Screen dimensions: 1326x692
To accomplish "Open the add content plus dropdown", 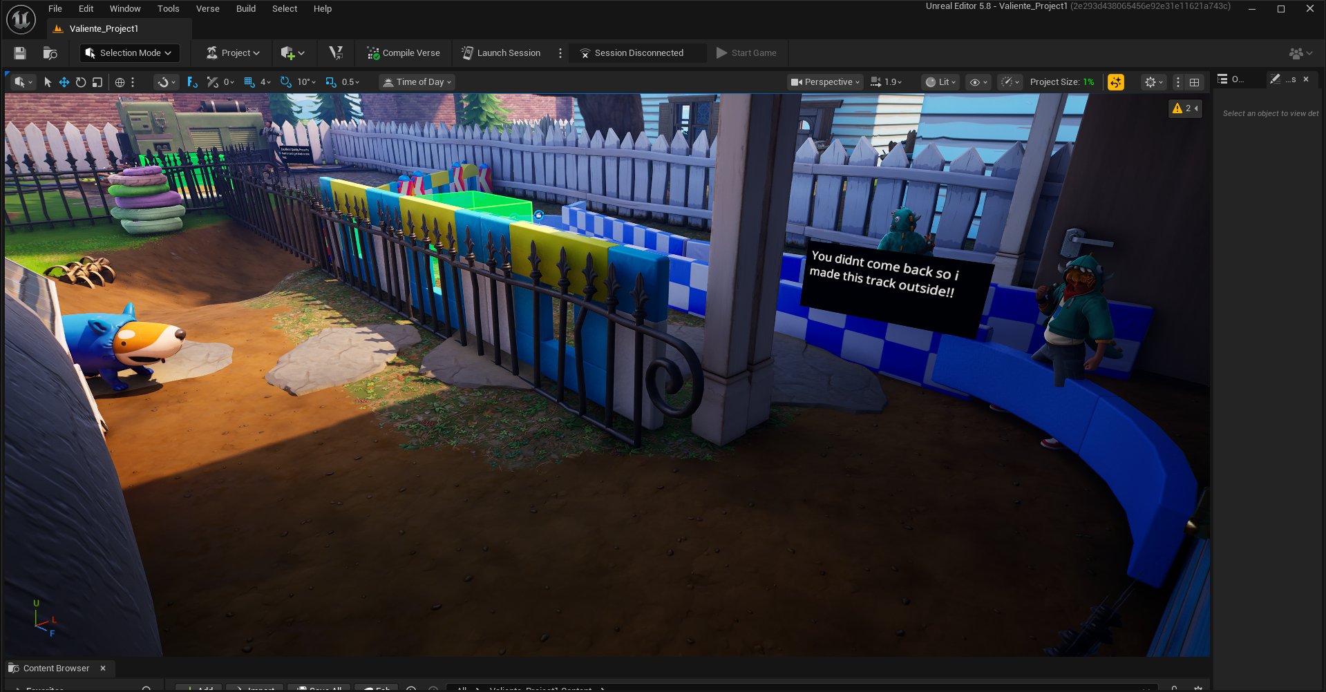I will [x=293, y=53].
